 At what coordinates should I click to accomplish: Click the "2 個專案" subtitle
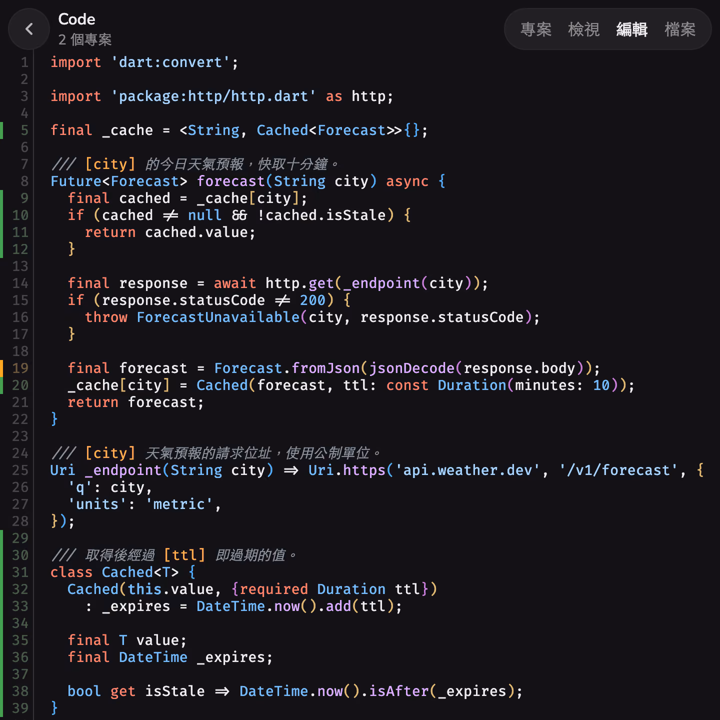coord(85,39)
